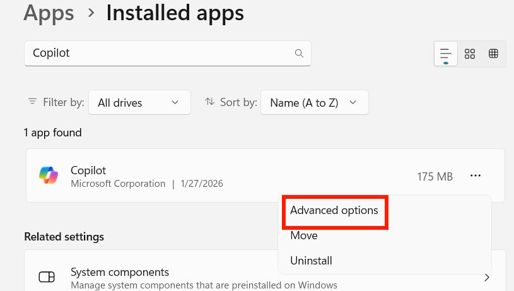This screenshot has height=291, width=514.
Task: Click the Copilot app name text
Action: [88, 170]
